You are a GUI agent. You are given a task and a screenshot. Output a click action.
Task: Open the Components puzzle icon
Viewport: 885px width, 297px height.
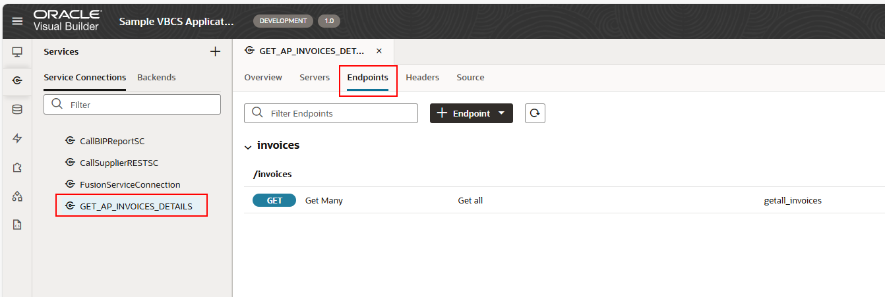(x=17, y=167)
